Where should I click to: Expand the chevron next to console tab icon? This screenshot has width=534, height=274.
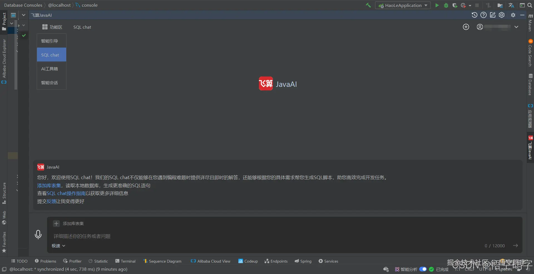click(x=24, y=15)
